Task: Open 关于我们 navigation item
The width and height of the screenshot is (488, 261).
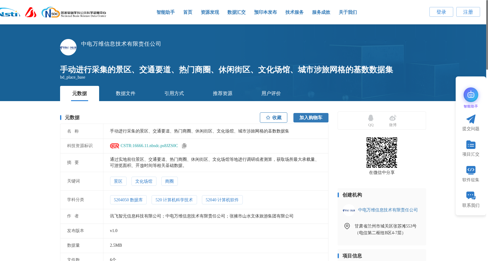Action: coord(348,12)
